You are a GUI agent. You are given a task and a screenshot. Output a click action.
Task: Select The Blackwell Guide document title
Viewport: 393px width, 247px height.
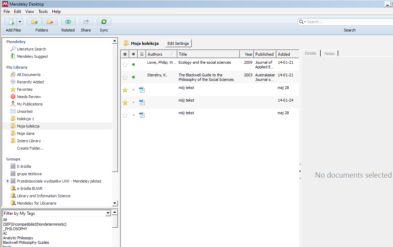pyautogui.click(x=206, y=77)
